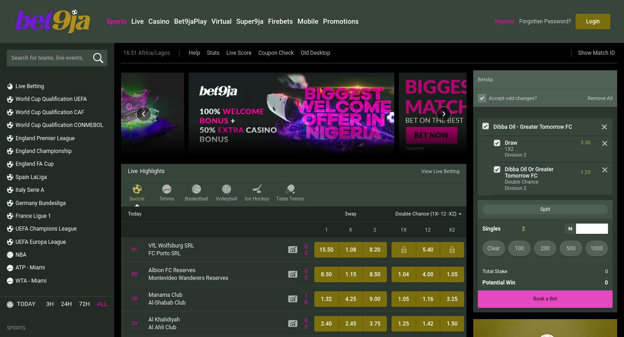Select the ALL time filter
This screenshot has height=337, width=624.
point(102,304)
